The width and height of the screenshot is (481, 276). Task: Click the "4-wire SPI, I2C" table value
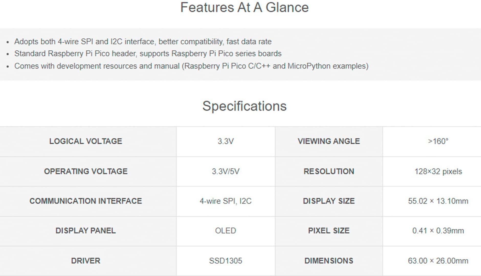226,201
